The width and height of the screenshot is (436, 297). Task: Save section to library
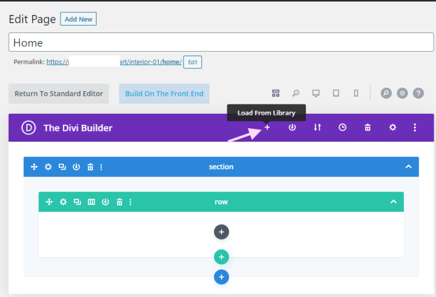click(x=76, y=167)
